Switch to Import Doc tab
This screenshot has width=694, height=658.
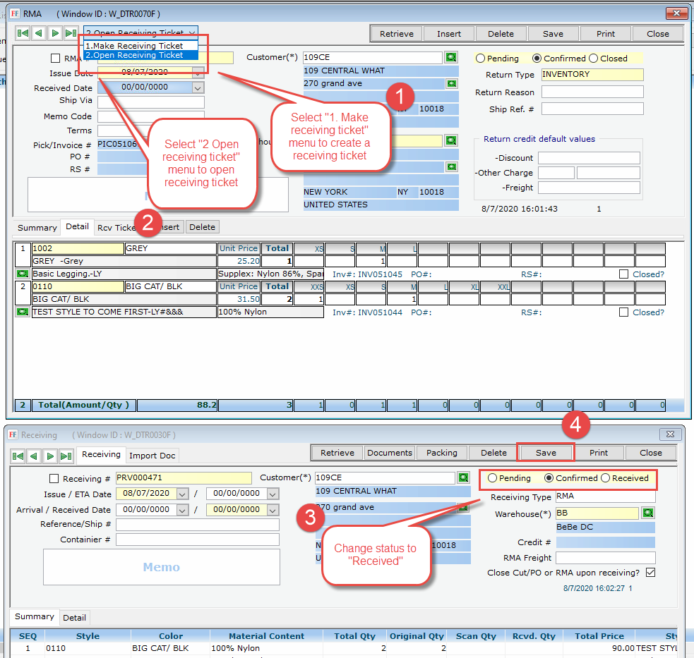(x=152, y=455)
